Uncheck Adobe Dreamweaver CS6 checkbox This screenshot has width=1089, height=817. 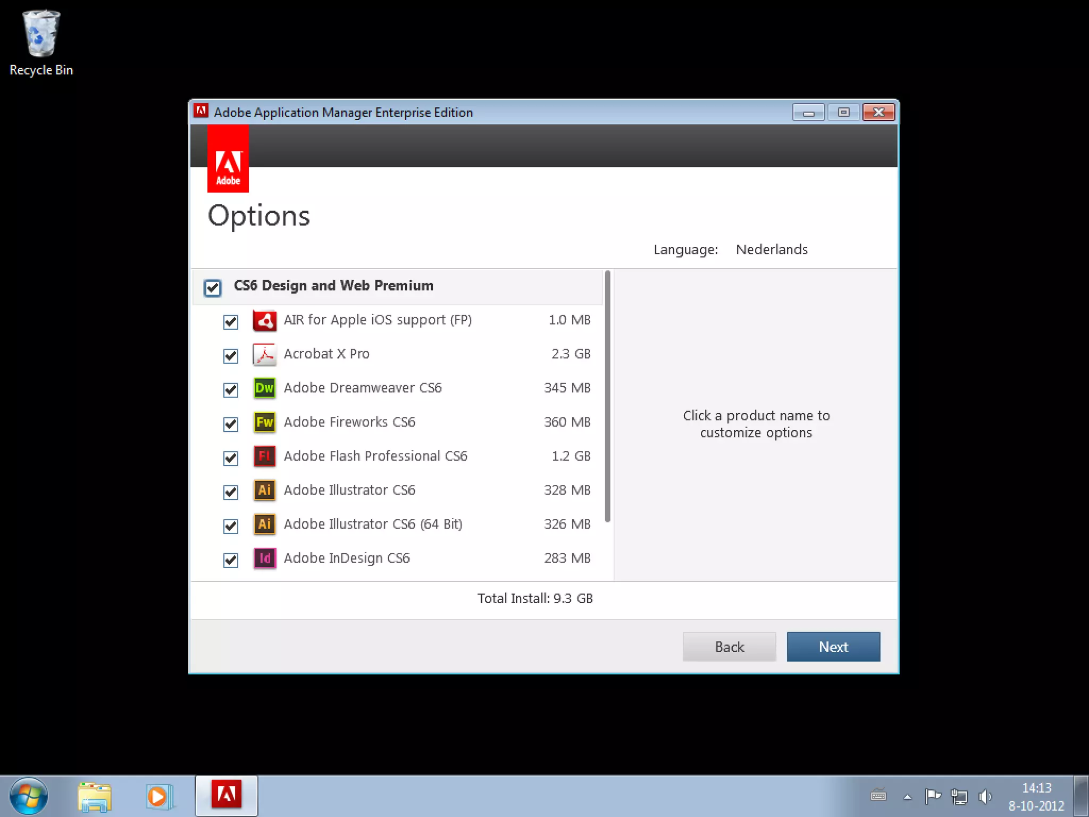tap(231, 390)
